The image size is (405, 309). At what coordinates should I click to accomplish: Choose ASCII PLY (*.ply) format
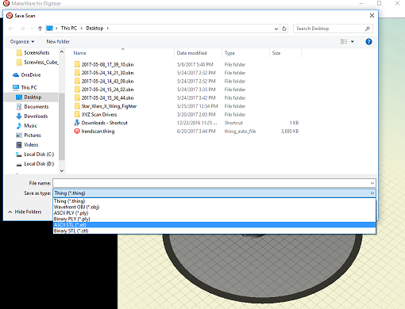pyautogui.click(x=214, y=213)
